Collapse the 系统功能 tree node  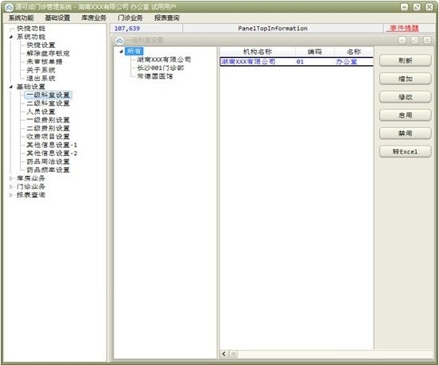click(x=11, y=37)
